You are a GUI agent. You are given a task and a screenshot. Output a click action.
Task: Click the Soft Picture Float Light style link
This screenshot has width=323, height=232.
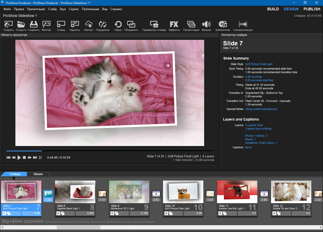click(x=259, y=64)
